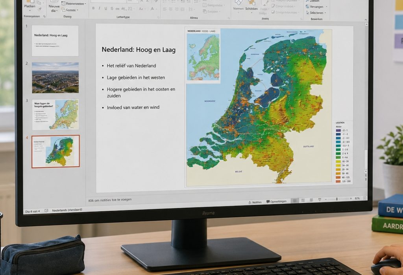
Task: Open the Plakken dropdown arrow
Action: (30, 11)
